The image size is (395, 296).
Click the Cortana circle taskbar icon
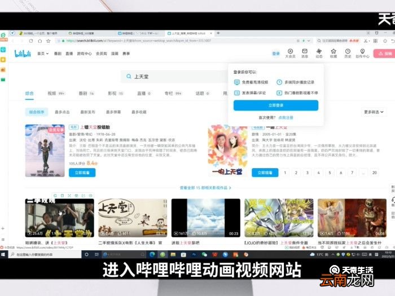tap(86, 254)
